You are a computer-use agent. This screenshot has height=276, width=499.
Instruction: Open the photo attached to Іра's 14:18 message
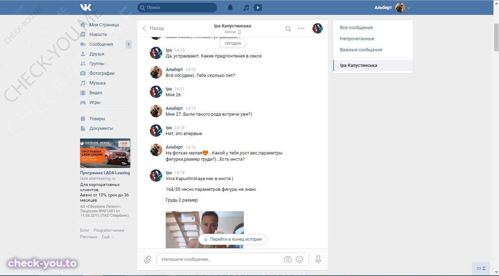point(205,230)
